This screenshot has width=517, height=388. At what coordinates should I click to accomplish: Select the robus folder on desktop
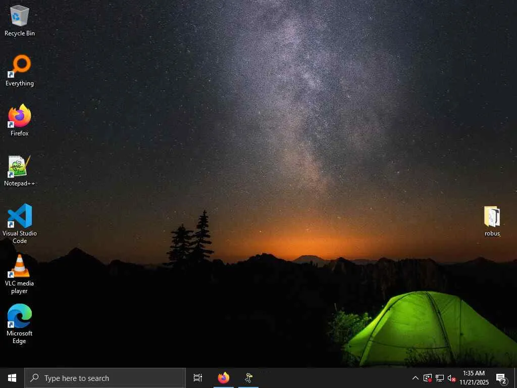click(x=492, y=221)
